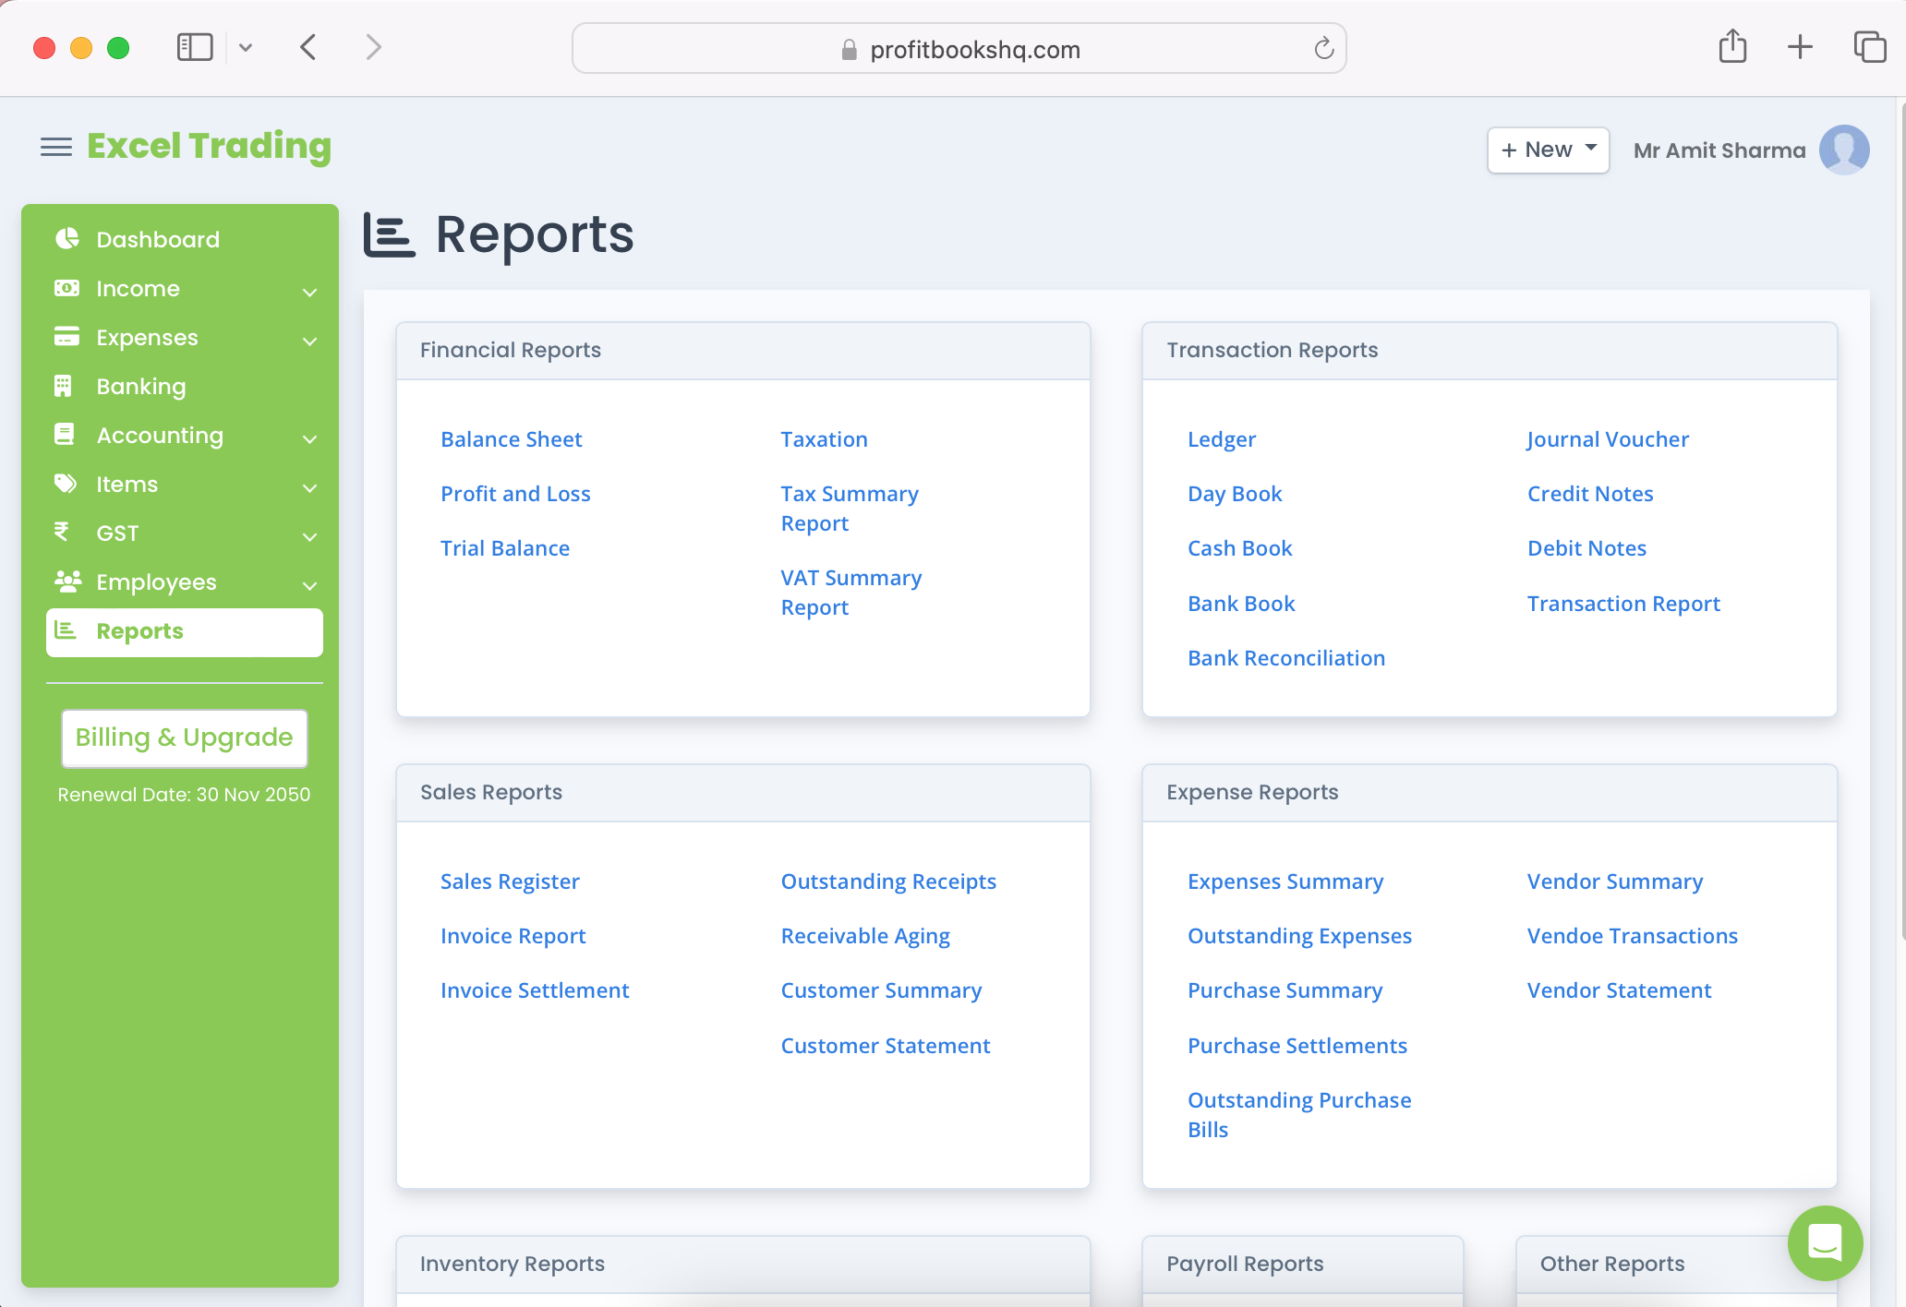Select the Accounting book icon
The image size is (1906, 1307).
click(66, 435)
